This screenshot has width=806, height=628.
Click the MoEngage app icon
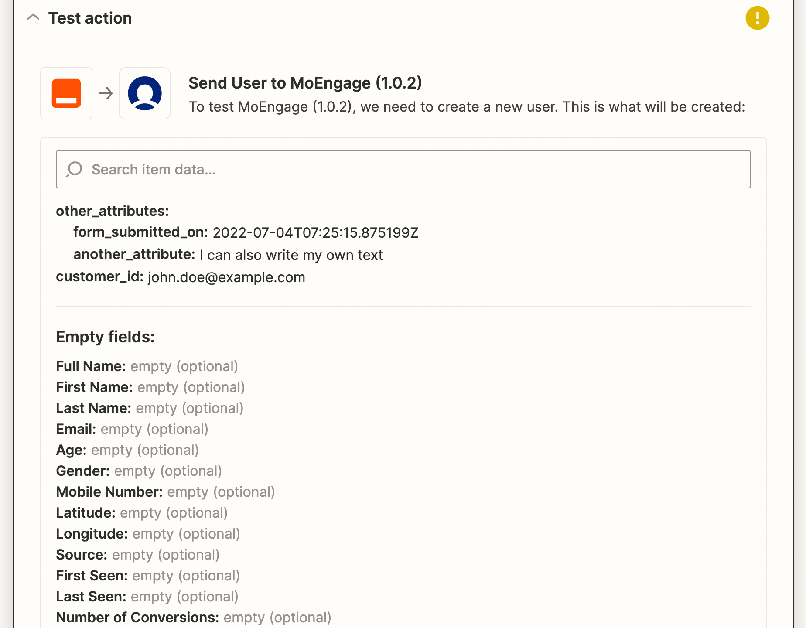[x=145, y=93]
